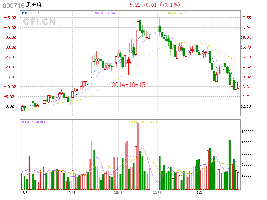Image resolution: width=267 pixels, height=200 pixels.
Task: Jump to 9月 on the time axis
Action: [x=72, y=192]
